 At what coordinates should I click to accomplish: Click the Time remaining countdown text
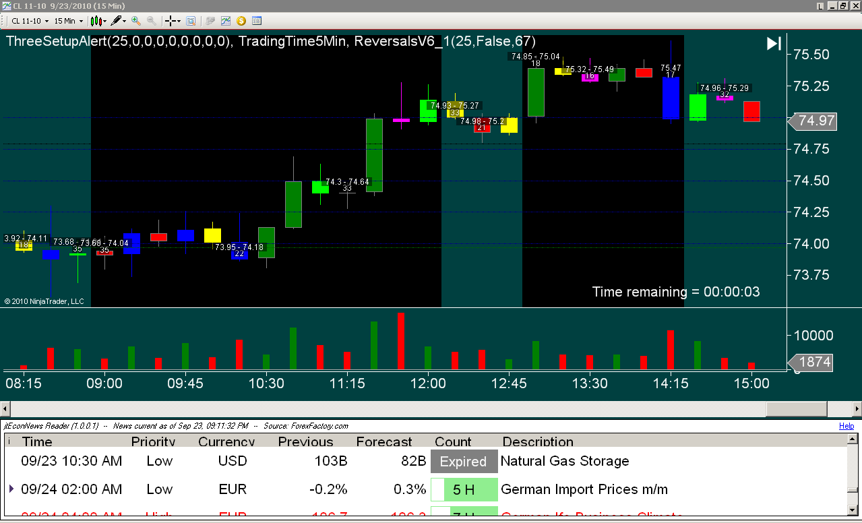click(676, 292)
